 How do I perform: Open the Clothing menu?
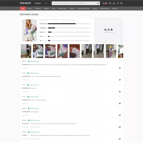(38, 9)
